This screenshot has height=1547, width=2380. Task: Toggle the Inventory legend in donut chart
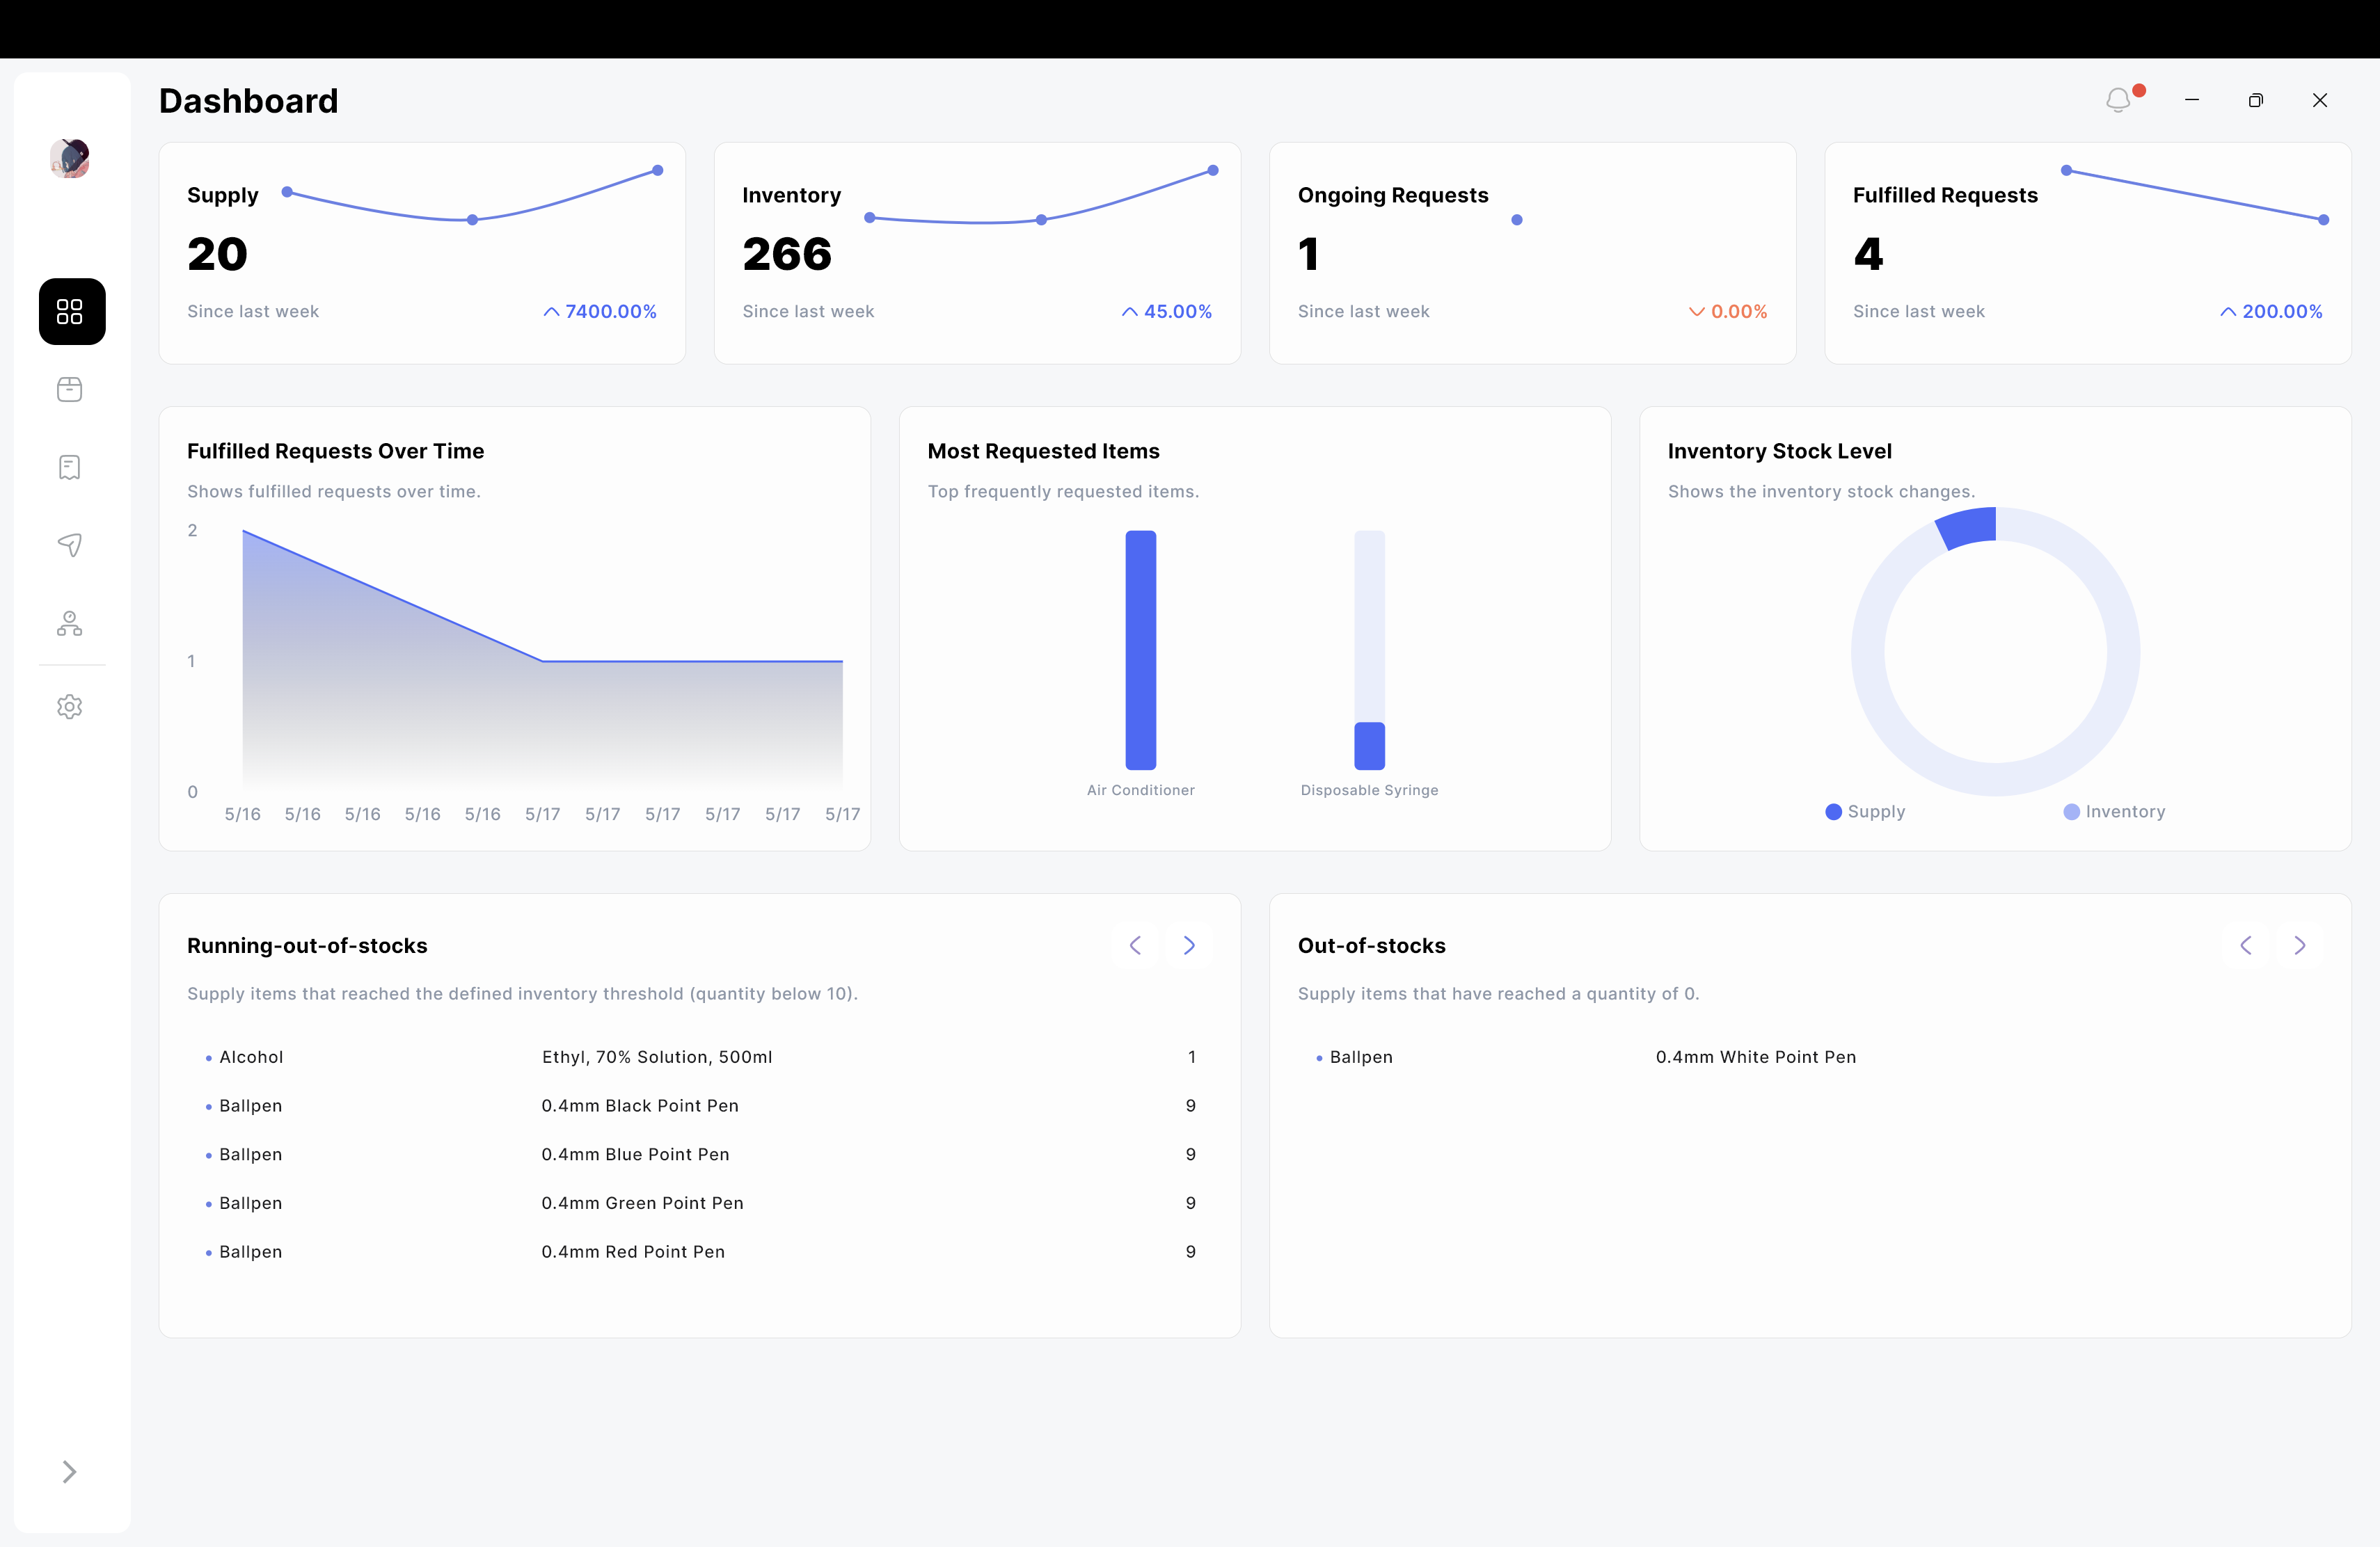(x=2114, y=812)
